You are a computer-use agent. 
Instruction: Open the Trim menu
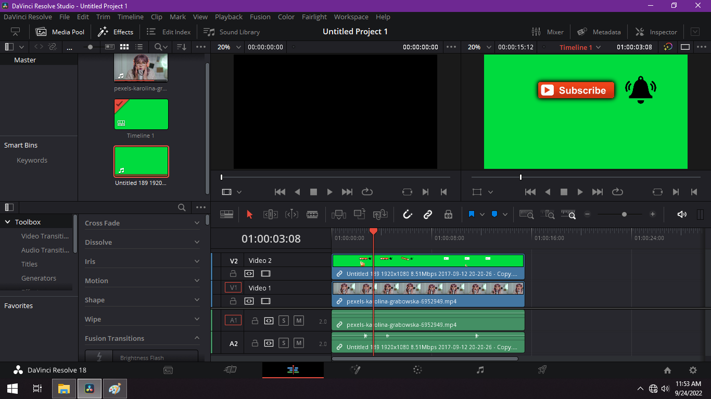click(103, 17)
